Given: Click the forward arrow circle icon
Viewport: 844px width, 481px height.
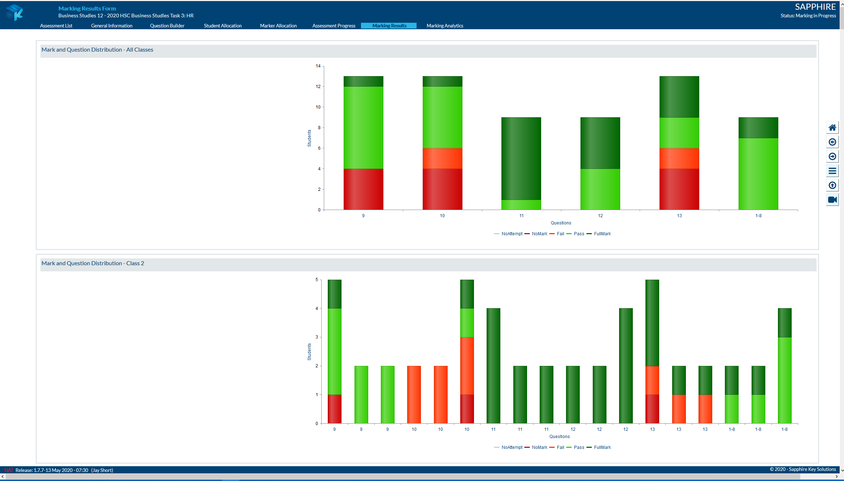Looking at the screenshot, I should click(x=832, y=157).
